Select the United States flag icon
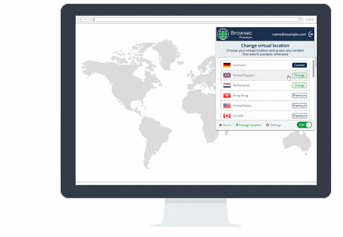 click(227, 106)
